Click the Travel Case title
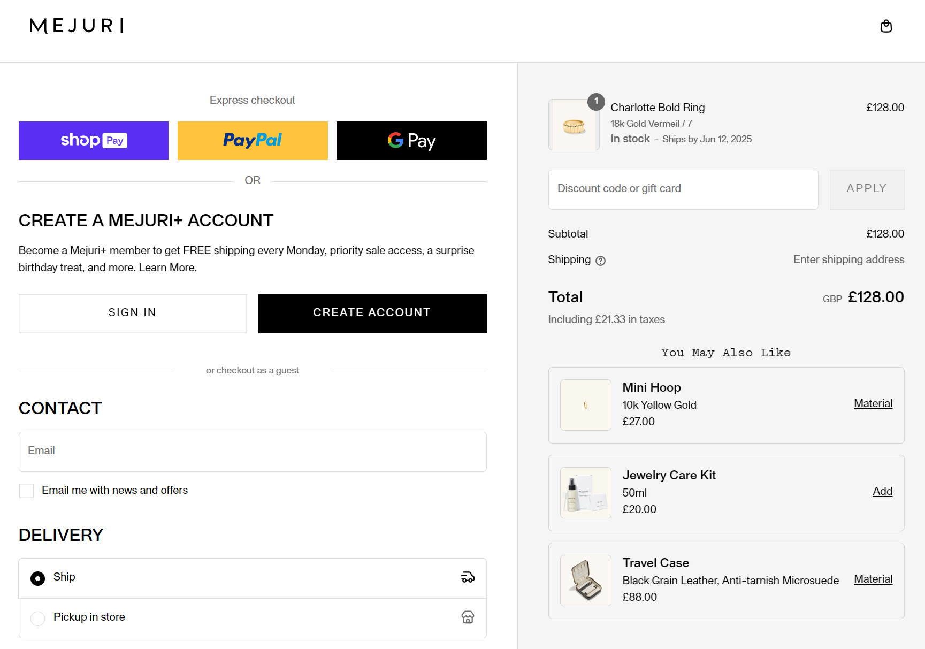Viewport: 925px width, 649px height. [x=655, y=563]
